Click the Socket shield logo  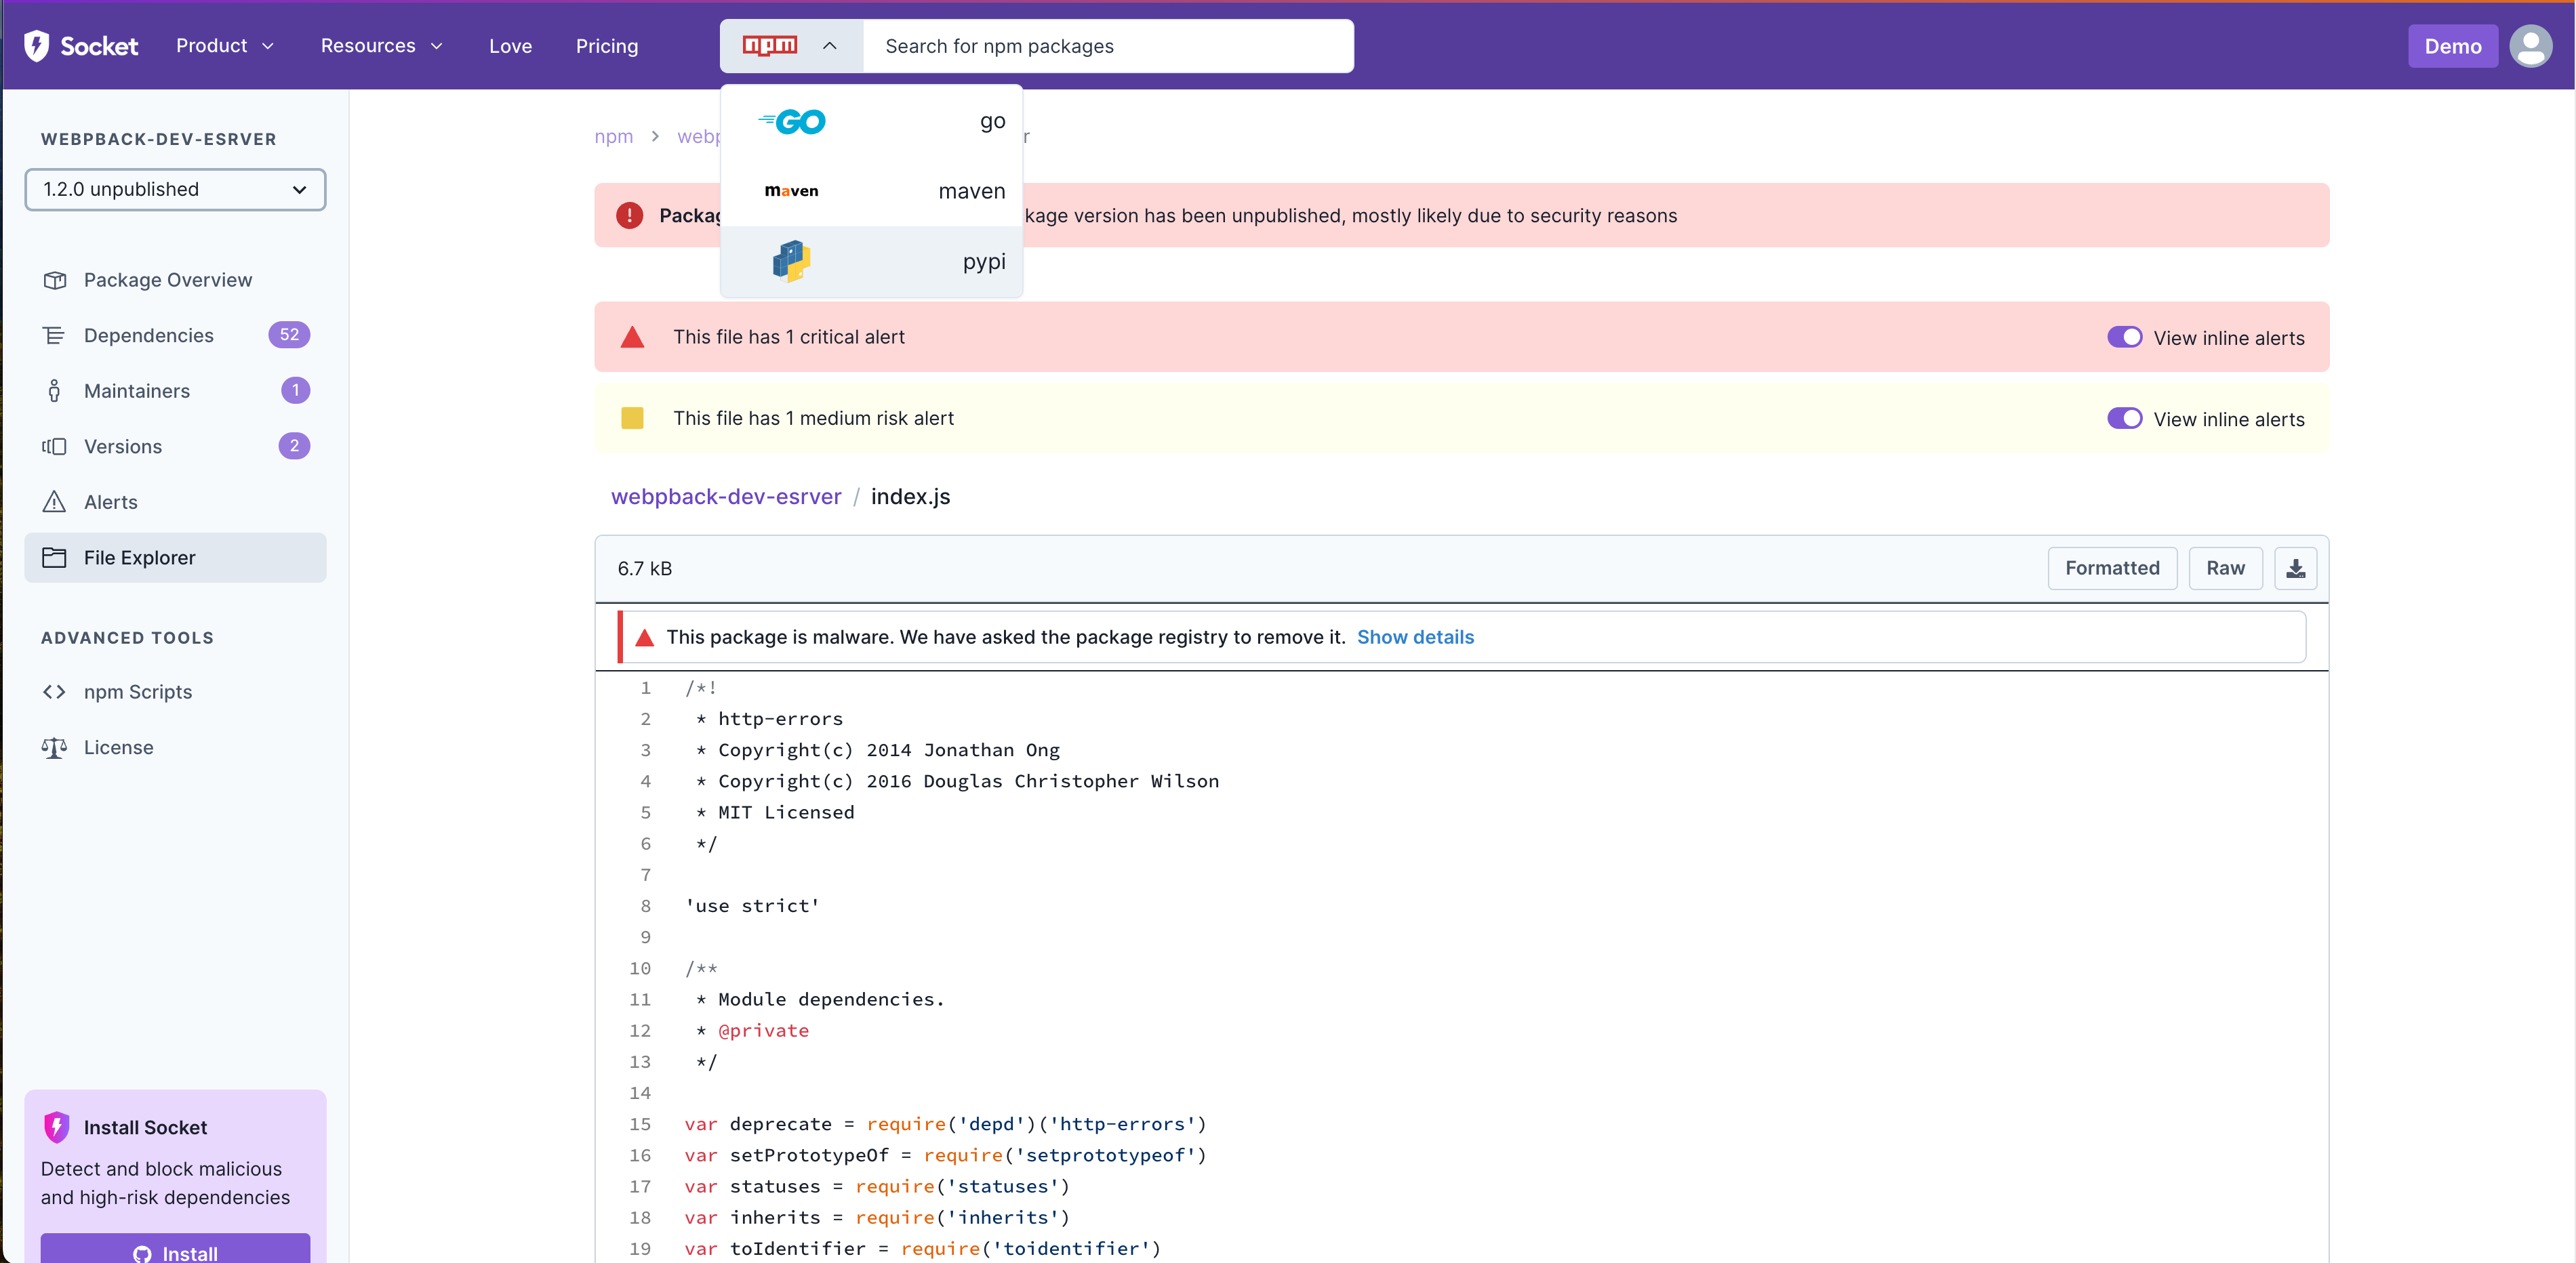36,46
